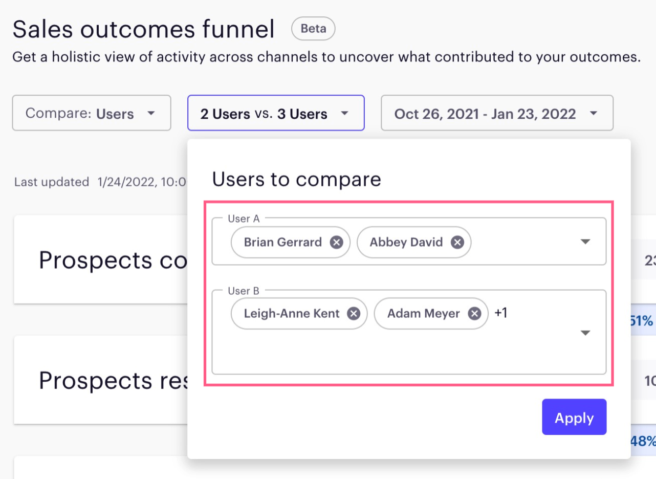Remove Abbey David using x icon
This screenshot has width=656, height=479.
click(457, 242)
